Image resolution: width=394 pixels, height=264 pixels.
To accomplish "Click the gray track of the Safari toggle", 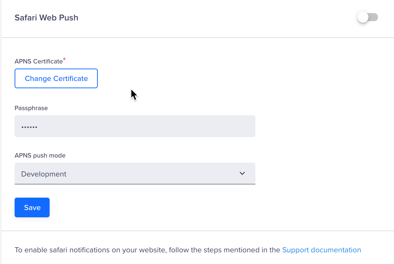I will click(374, 17).
